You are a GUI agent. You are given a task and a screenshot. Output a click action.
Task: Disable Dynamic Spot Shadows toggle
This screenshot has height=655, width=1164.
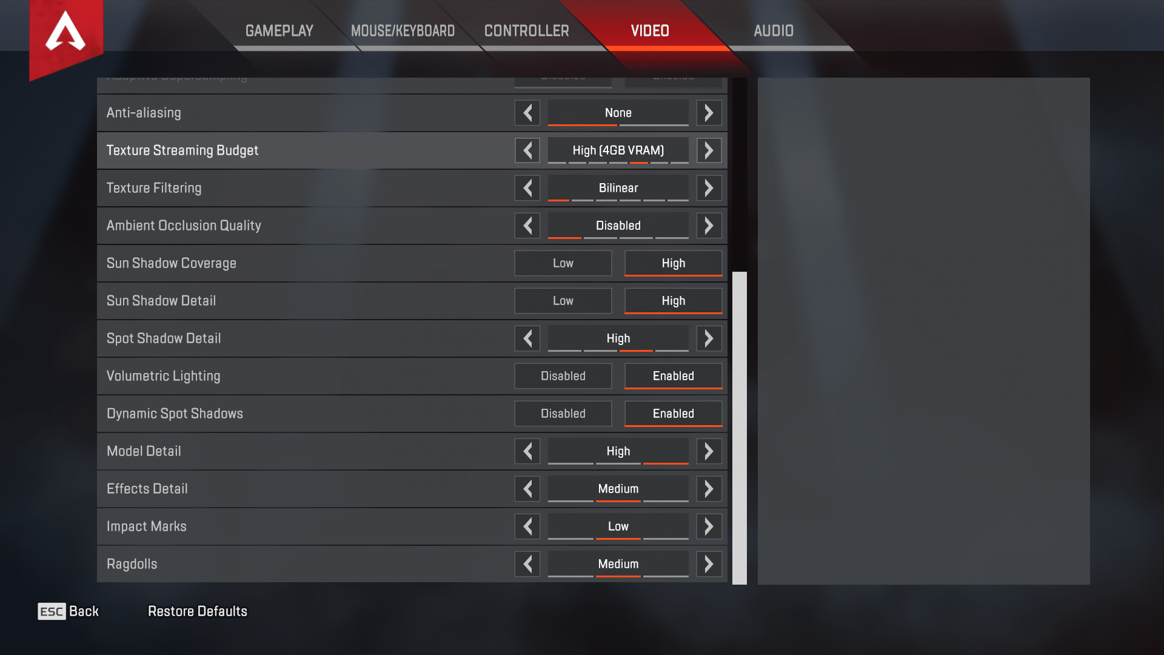pos(562,412)
